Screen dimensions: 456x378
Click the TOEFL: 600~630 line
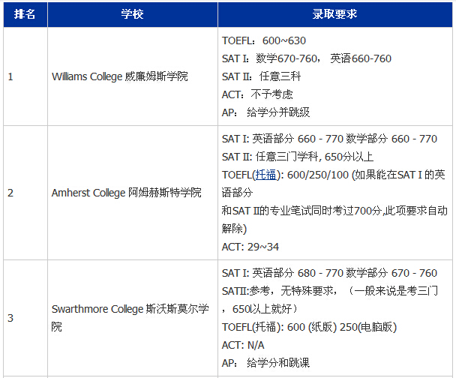click(x=264, y=40)
